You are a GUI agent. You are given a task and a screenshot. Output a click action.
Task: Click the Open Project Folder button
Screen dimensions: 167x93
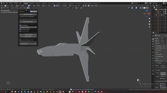(28, 22)
